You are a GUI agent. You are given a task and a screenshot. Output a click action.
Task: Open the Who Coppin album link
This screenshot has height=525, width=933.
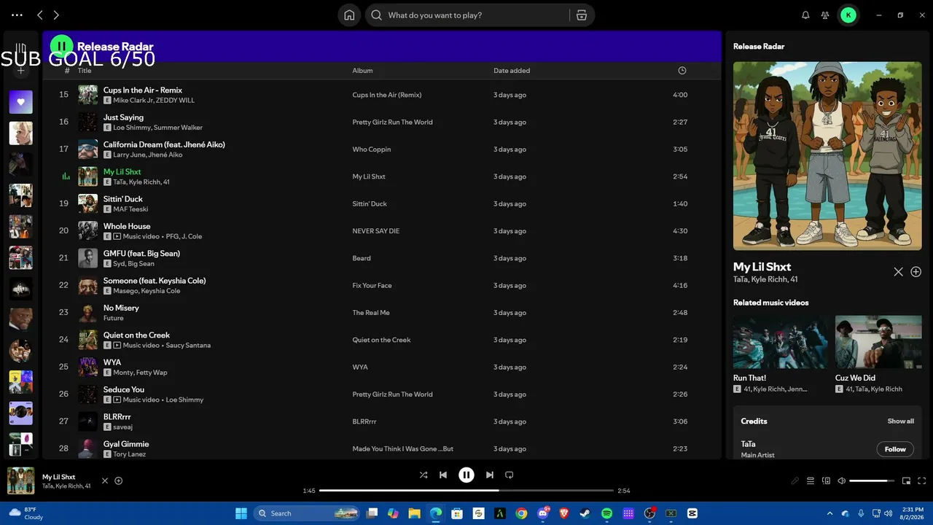pos(372,149)
